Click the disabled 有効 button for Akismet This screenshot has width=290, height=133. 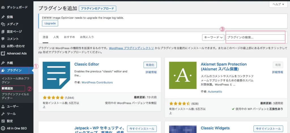click(278, 65)
